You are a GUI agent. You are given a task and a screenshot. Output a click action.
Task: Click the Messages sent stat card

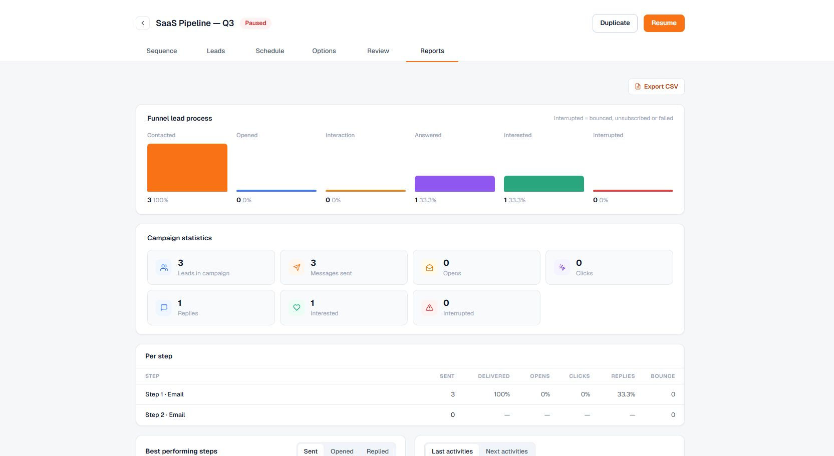coord(344,267)
